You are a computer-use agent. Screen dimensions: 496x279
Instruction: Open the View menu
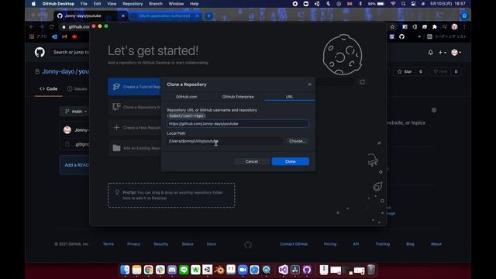pyautogui.click(x=112, y=4)
